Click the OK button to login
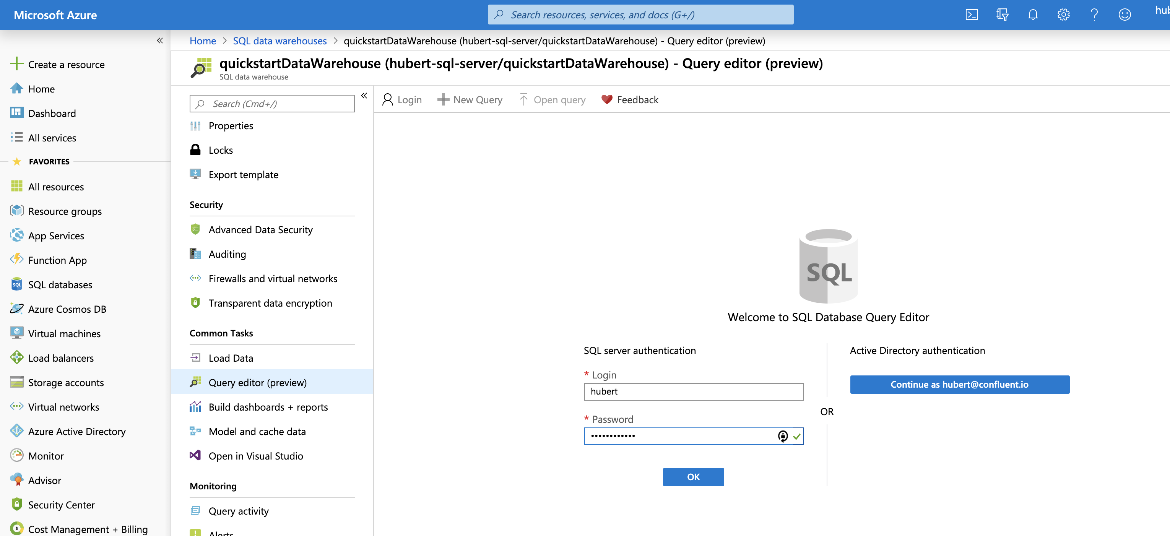The width and height of the screenshot is (1170, 536). click(x=692, y=476)
